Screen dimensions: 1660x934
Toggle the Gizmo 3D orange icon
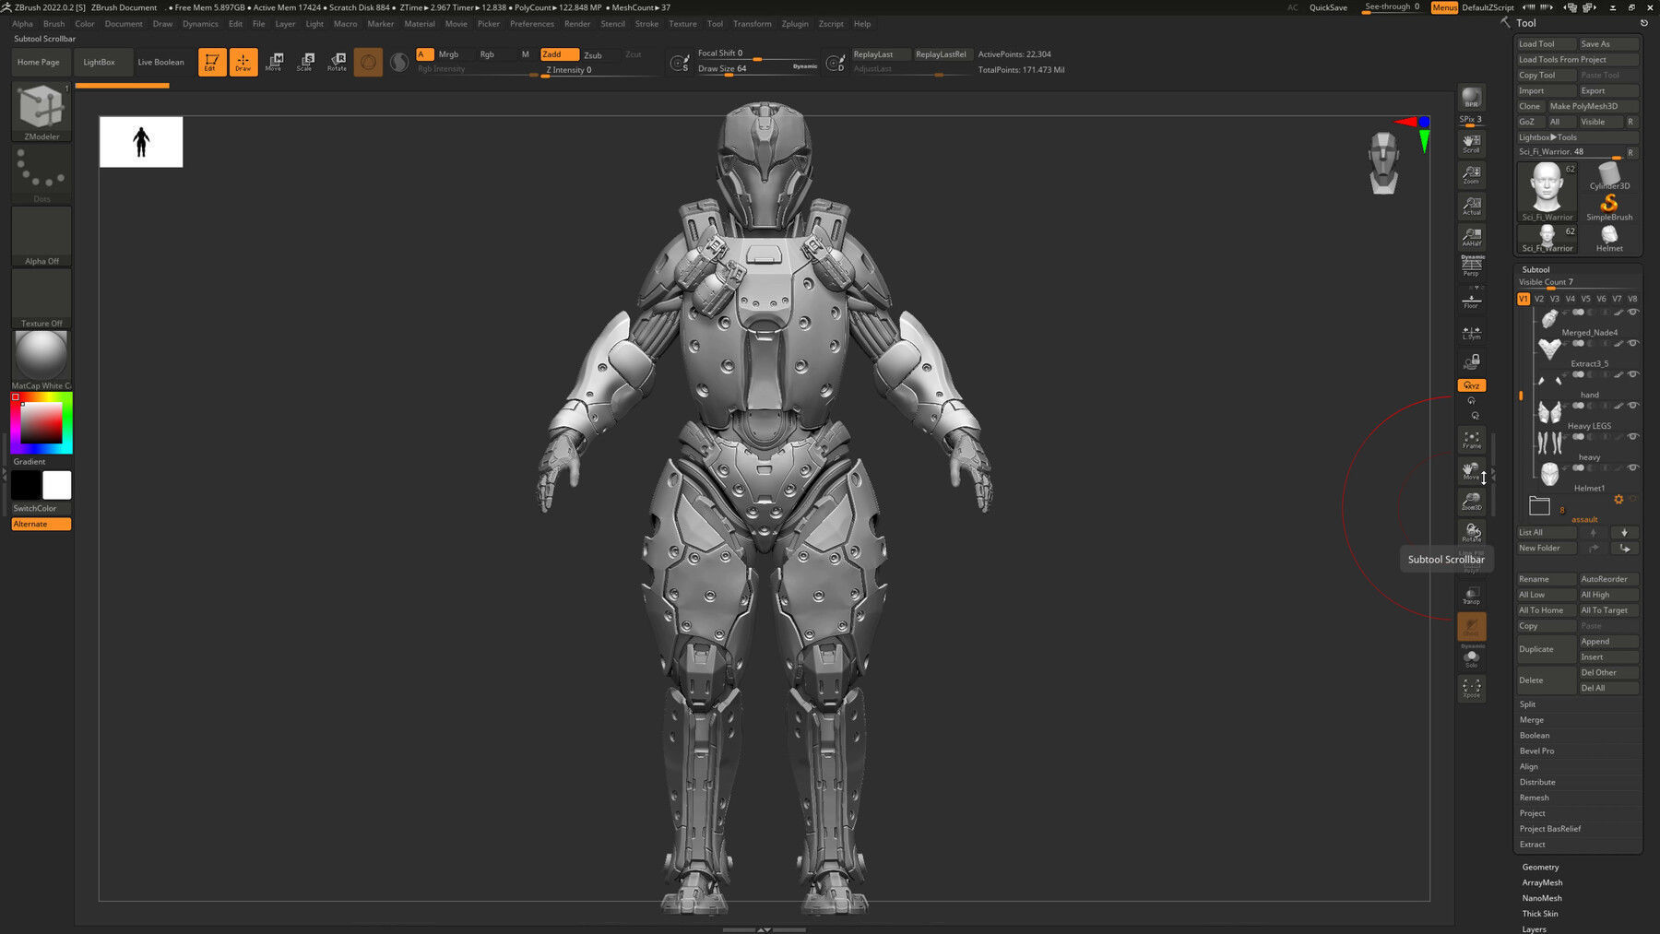(x=368, y=62)
